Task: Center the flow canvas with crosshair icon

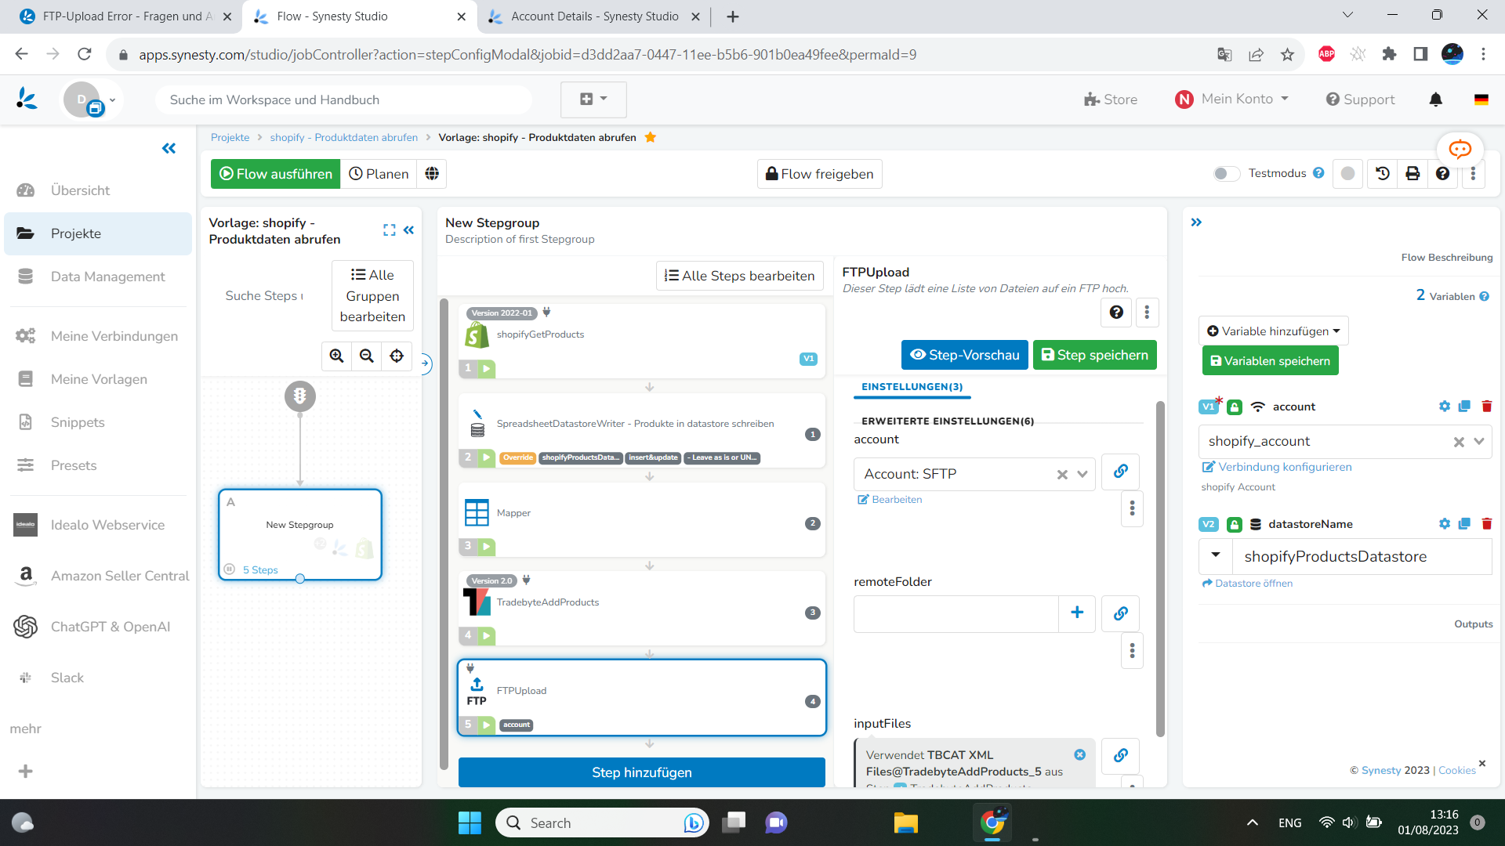Action: pos(397,356)
